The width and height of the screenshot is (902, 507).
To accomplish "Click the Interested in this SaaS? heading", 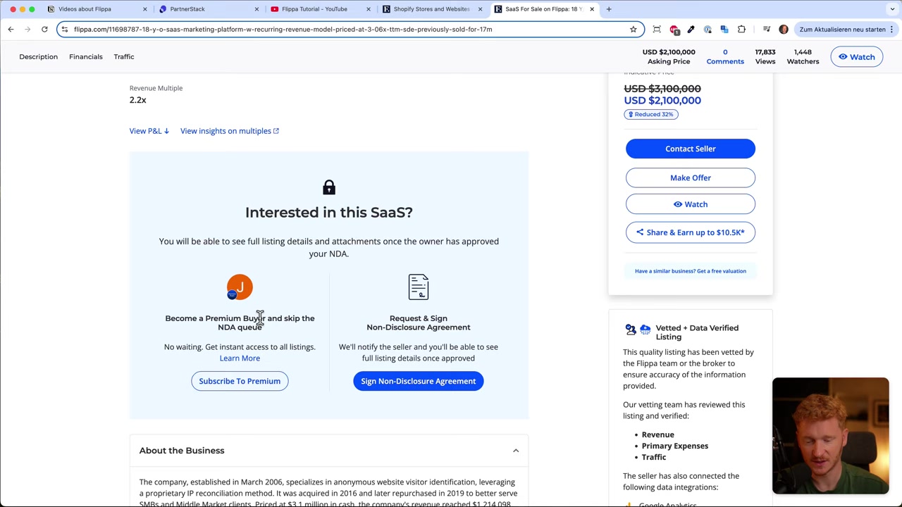I will pos(329,212).
